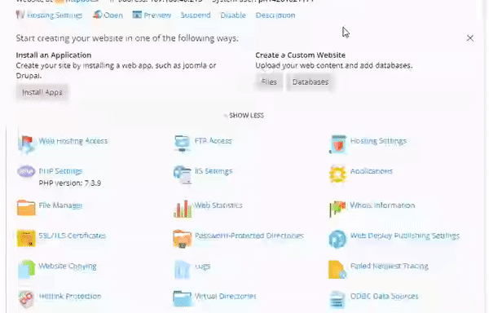The height and width of the screenshot is (313, 489).
Task: Close the website creation hint panel
Action: pos(470,38)
